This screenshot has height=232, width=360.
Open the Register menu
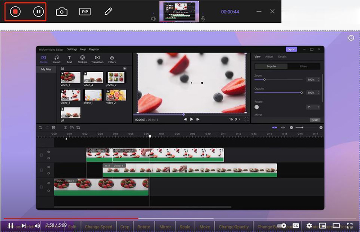pos(94,49)
